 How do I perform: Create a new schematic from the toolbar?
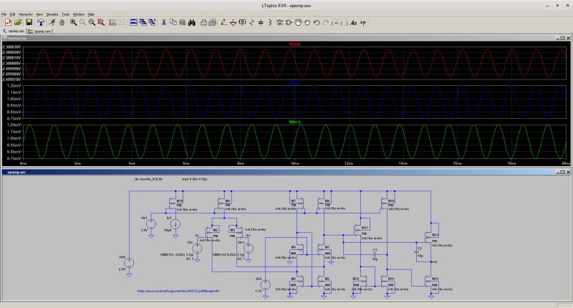click(x=8, y=23)
